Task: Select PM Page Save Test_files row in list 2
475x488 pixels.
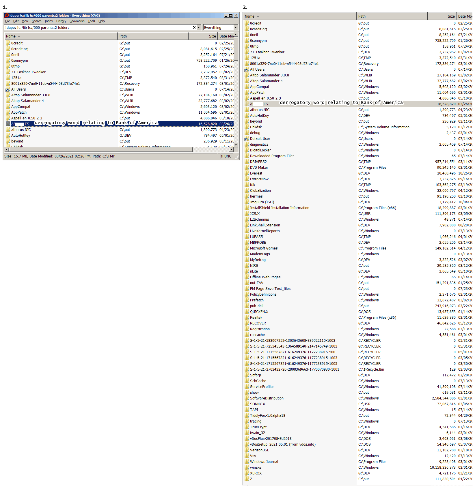Action: 358,288
